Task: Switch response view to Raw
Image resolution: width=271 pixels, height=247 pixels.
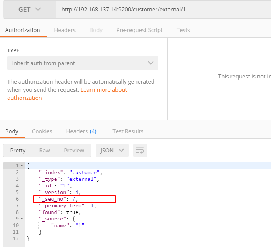Action: [45, 150]
